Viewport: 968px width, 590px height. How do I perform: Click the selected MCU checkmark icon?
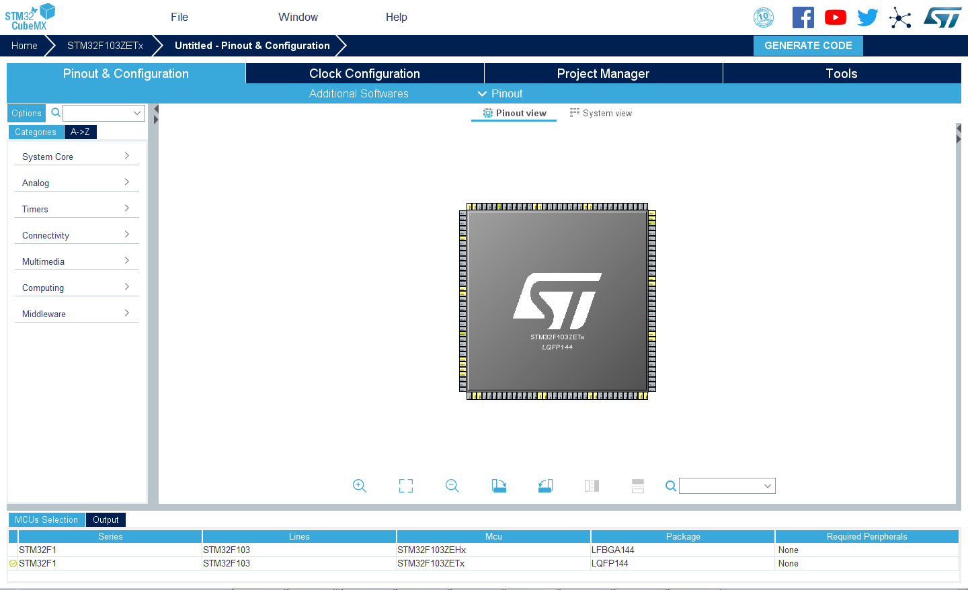click(x=13, y=563)
